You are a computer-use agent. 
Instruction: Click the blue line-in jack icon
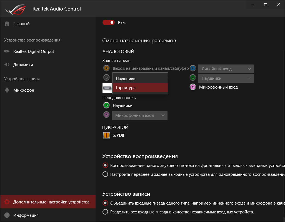pyautogui.click(x=193, y=68)
